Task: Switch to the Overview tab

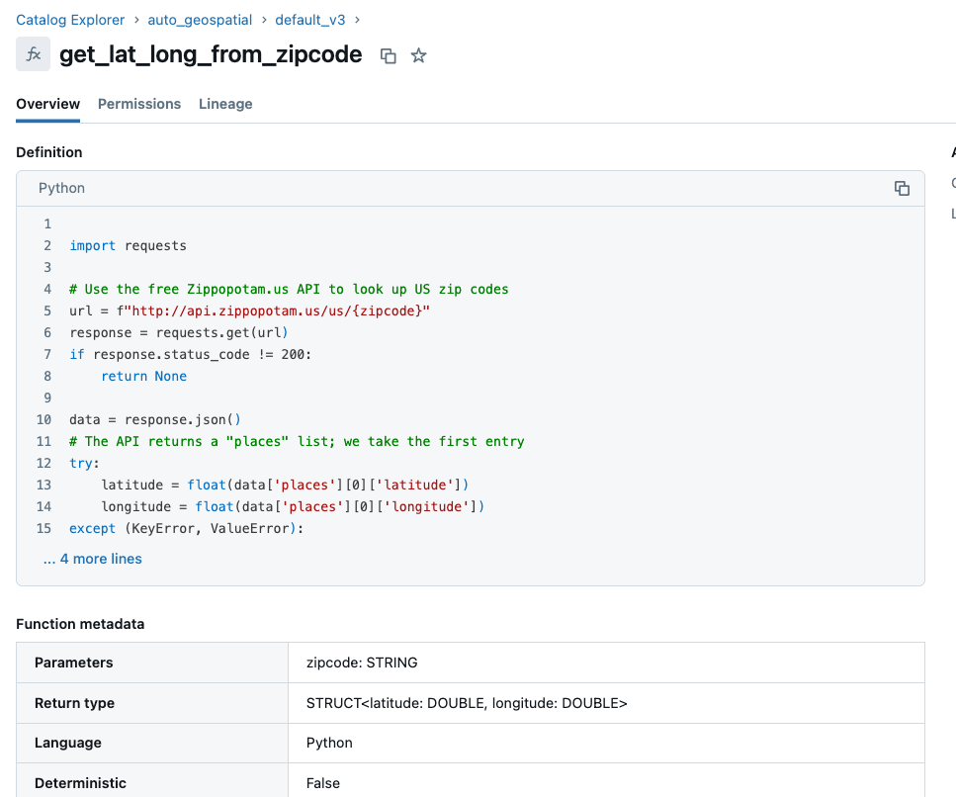Action: [47, 104]
